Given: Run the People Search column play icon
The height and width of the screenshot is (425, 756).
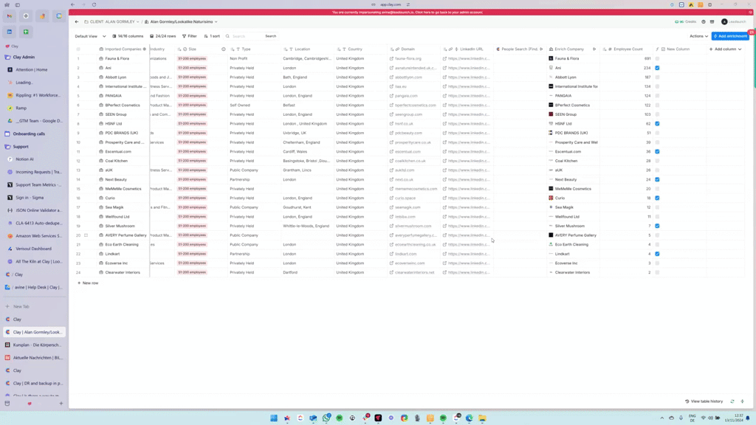Looking at the screenshot, I should [541, 49].
